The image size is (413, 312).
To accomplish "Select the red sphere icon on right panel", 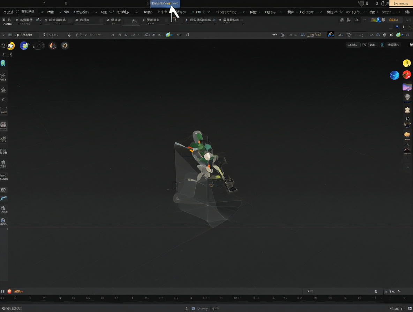I will (407, 75).
